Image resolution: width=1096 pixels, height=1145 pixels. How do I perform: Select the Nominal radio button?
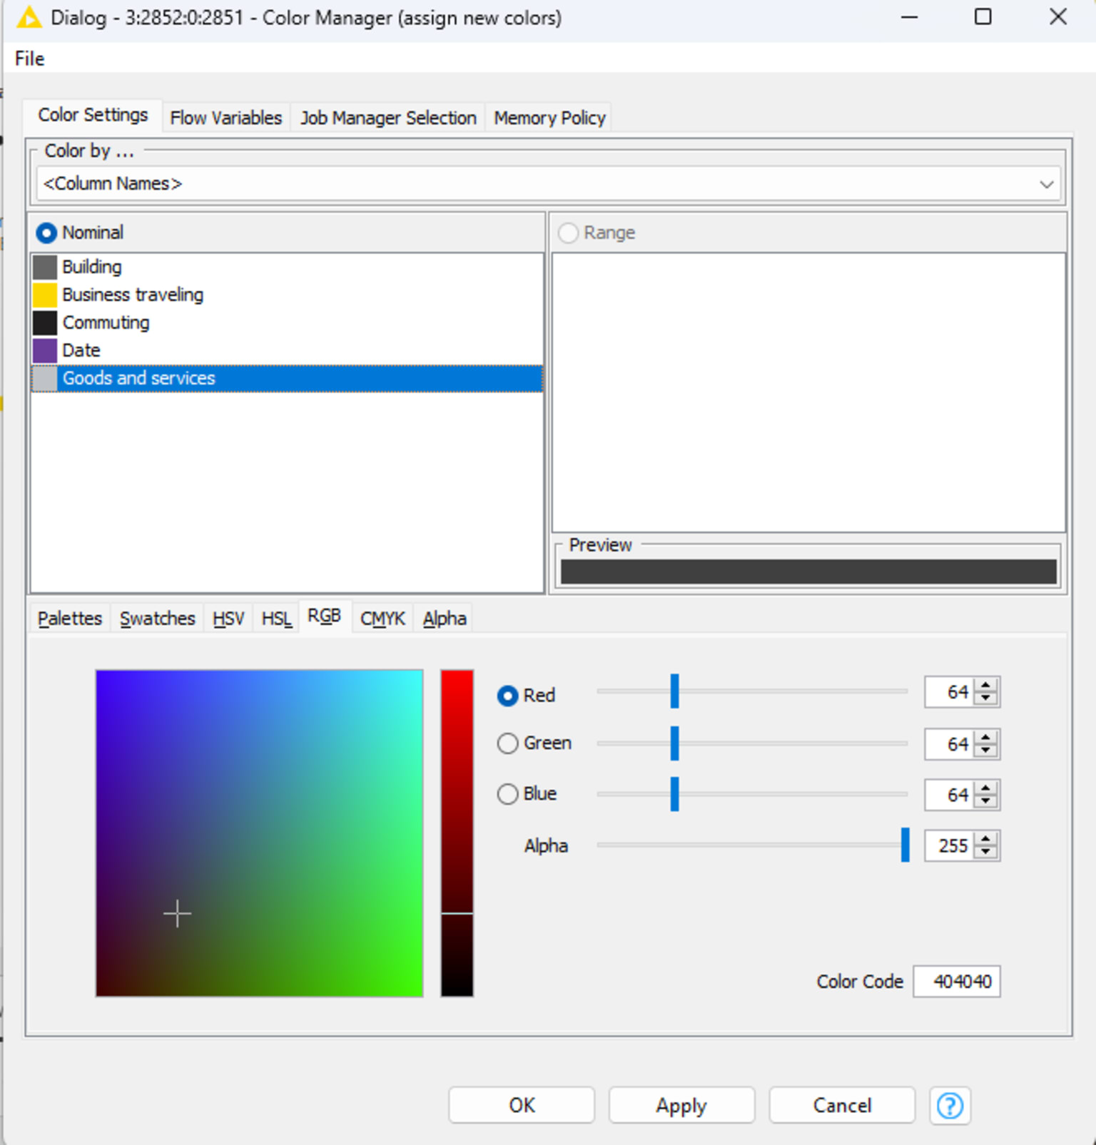point(46,233)
